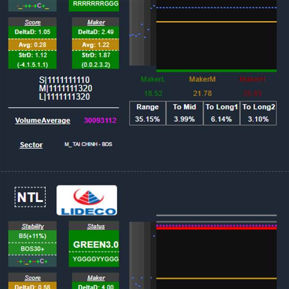Screen dimensions: 289x289
Task: Select the Range 35.15% cell
Action: click(x=147, y=113)
